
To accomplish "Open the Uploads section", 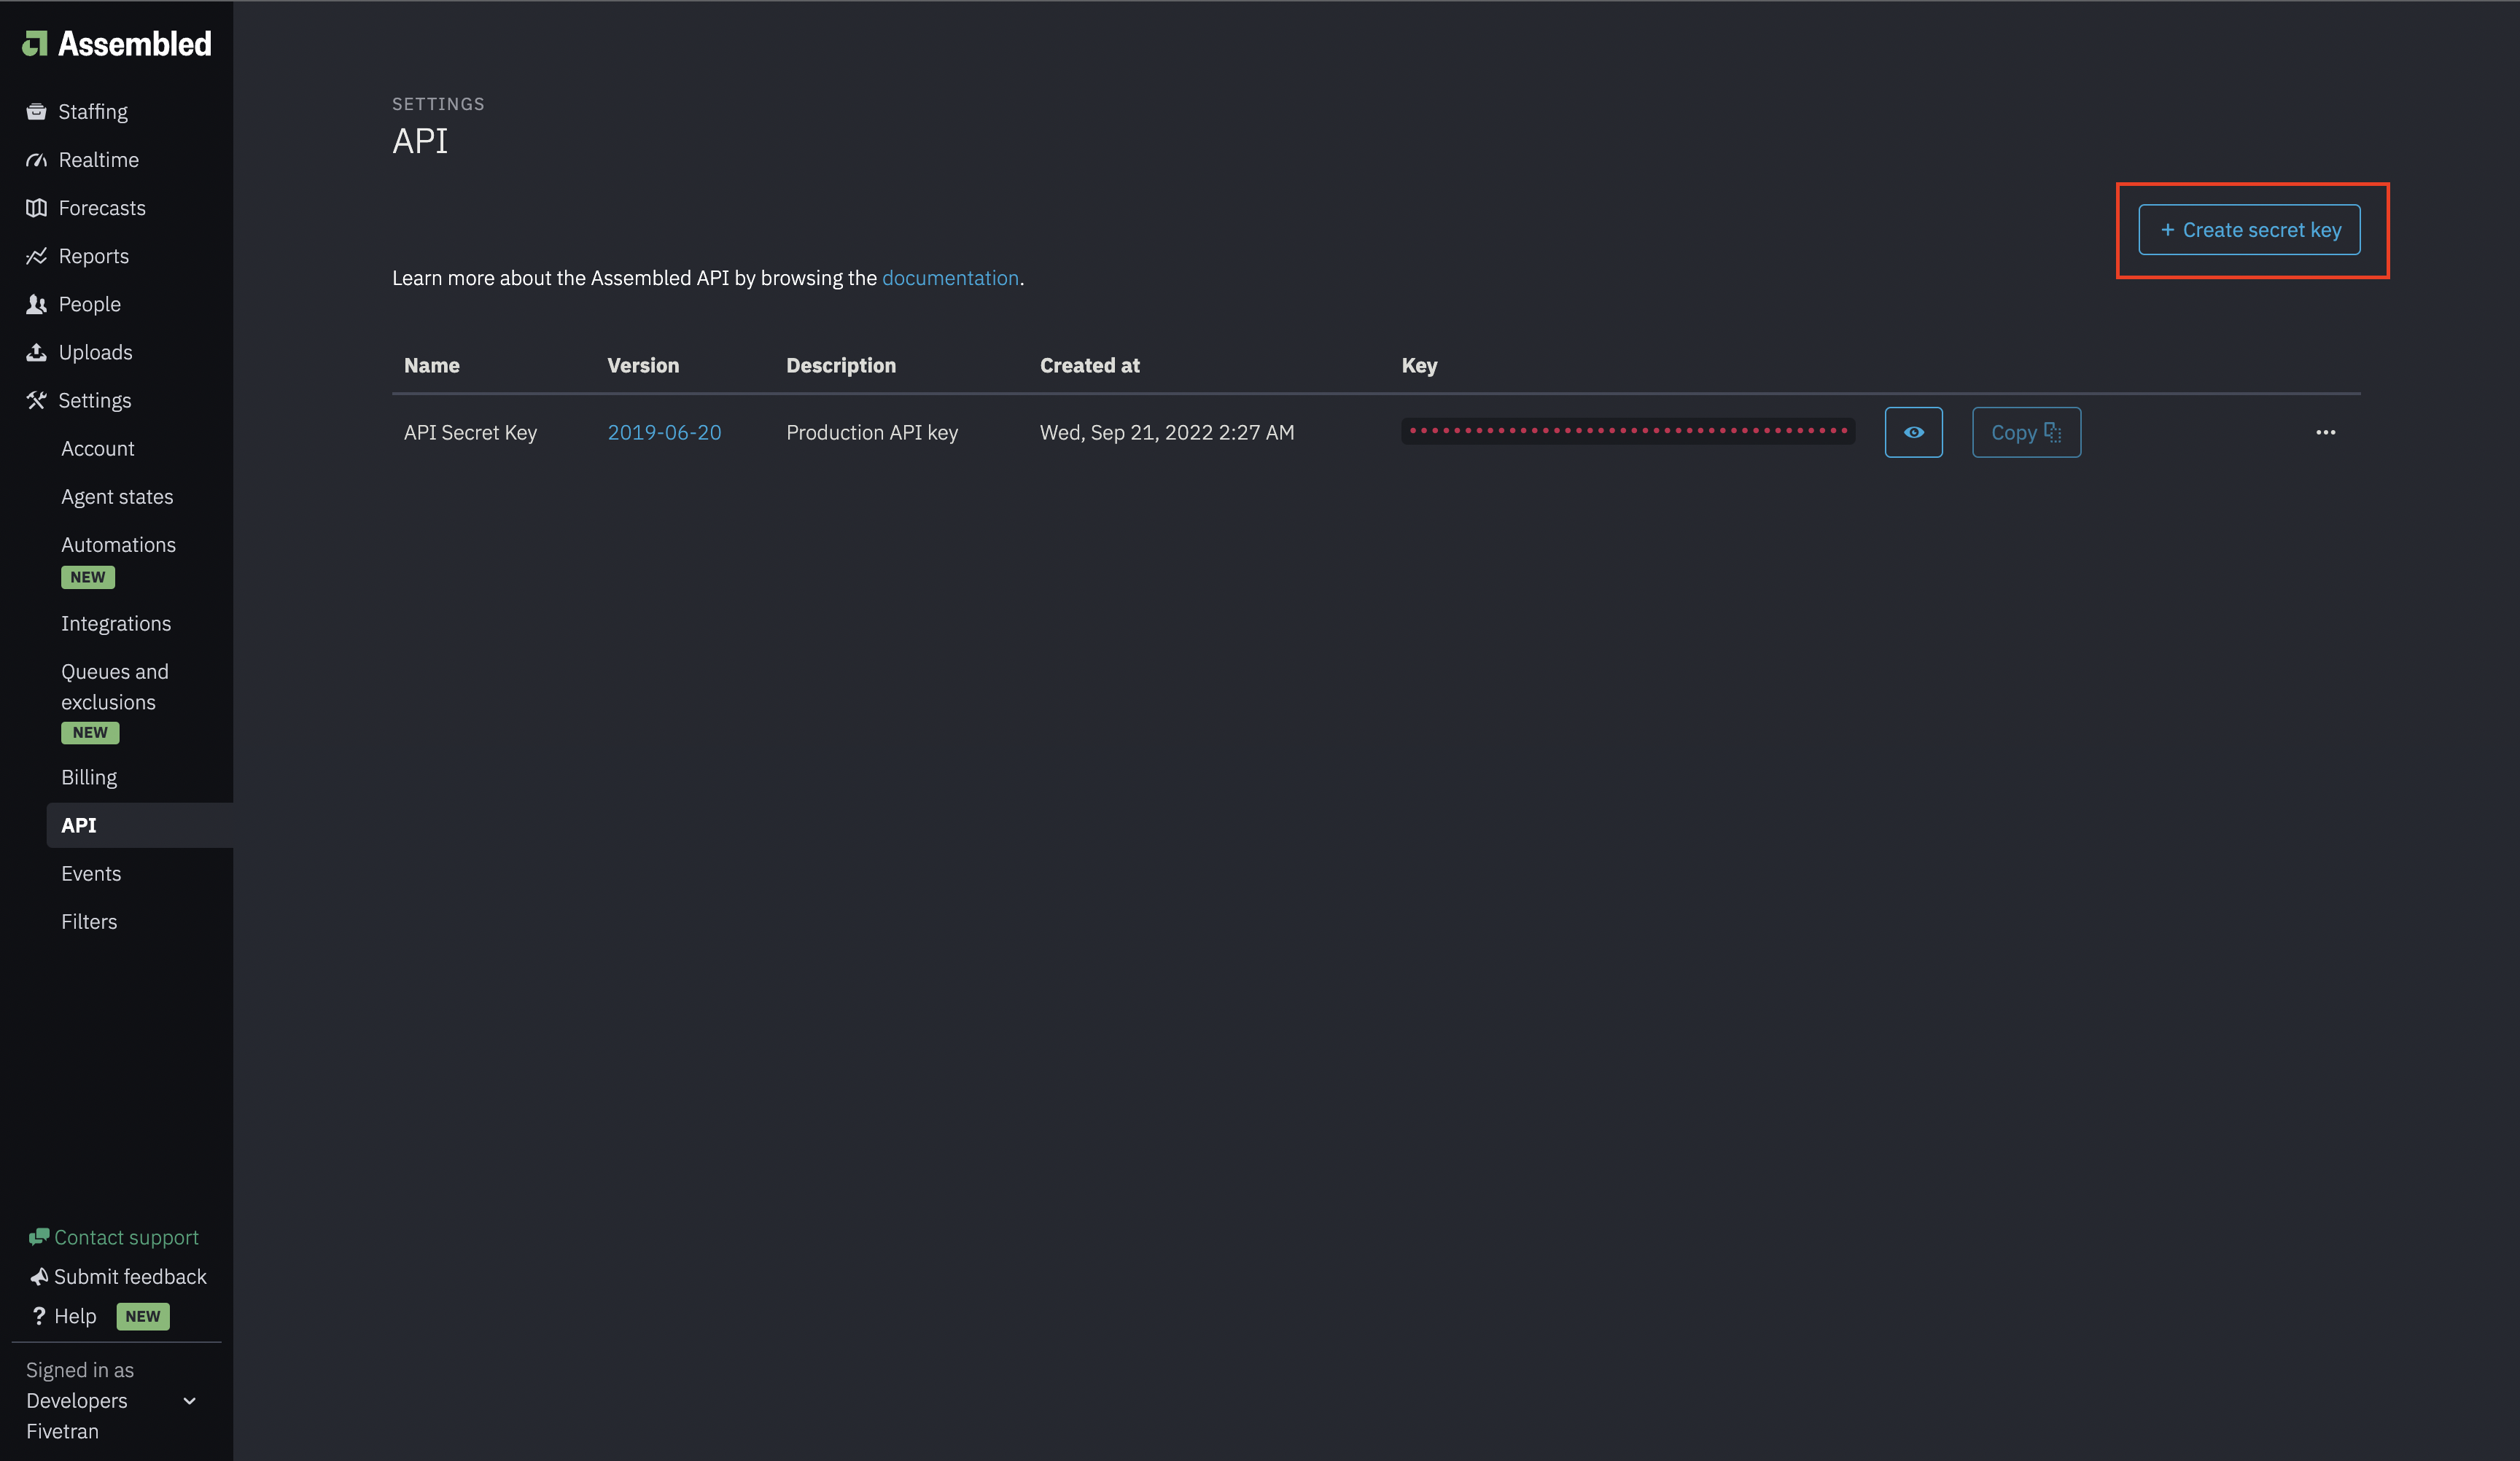I will [x=94, y=353].
